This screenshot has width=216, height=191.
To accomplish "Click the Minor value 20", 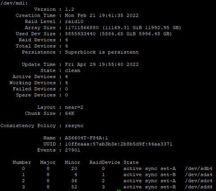I will click(74, 169).
